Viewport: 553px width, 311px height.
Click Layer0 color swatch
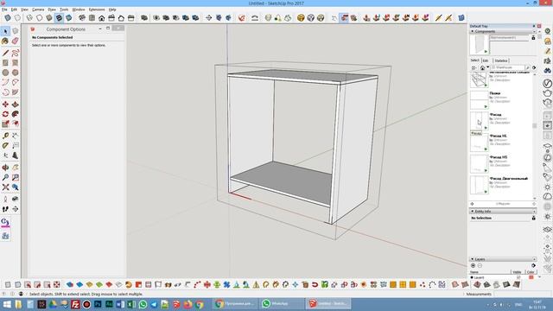[x=531, y=277]
